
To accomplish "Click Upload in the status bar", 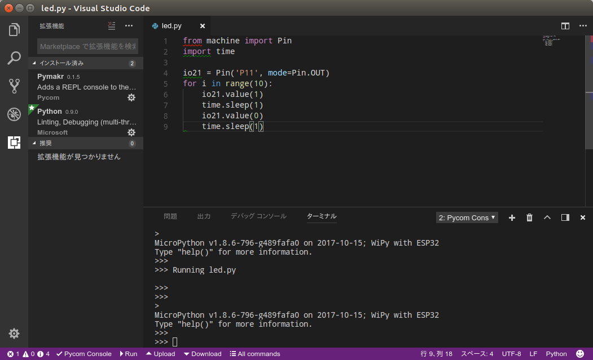I will [160, 354].
